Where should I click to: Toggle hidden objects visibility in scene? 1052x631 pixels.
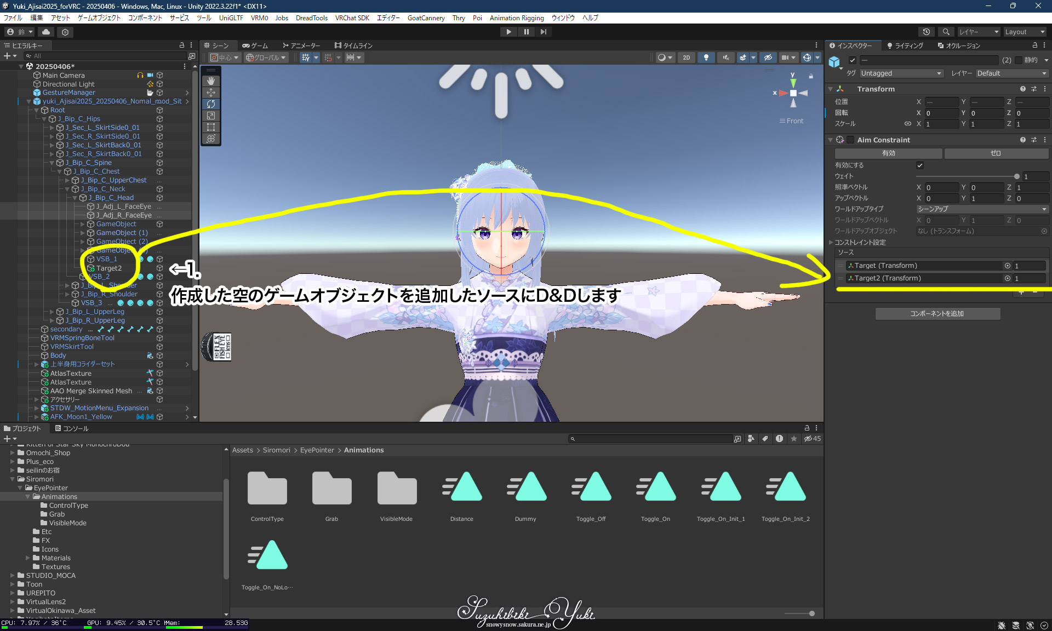coord(768,58)
